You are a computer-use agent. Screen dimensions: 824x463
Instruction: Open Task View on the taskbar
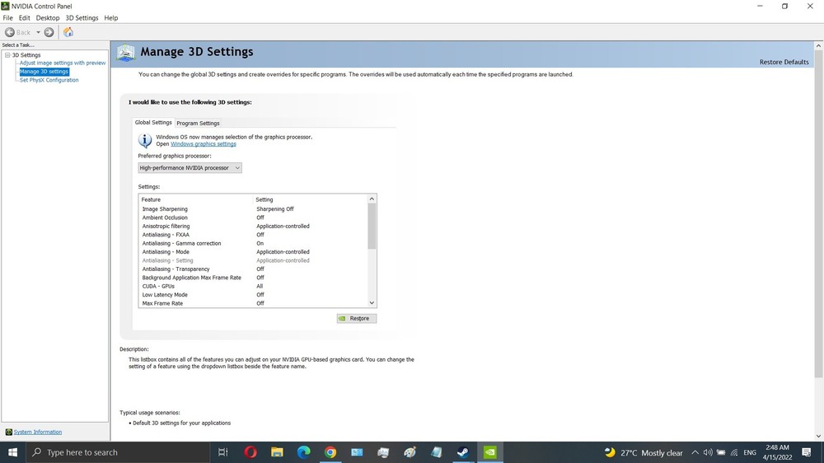tap(222, 452)
